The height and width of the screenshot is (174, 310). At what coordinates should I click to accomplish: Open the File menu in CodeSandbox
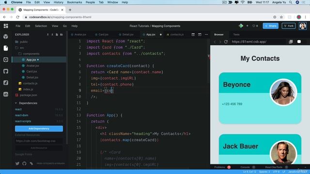pyautogui.click(x=18, y=26)
